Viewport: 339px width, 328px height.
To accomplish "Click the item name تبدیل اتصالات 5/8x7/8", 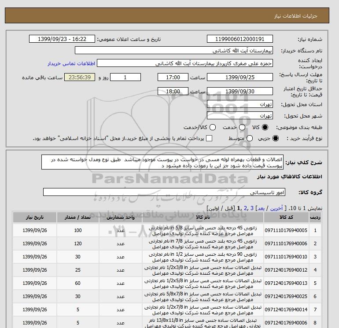I will (x=203, y=297).
